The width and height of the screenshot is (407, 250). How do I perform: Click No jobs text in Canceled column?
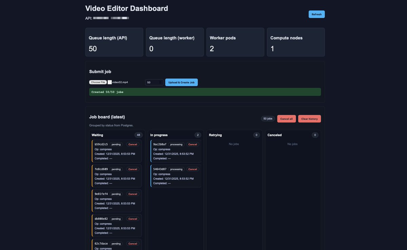293,144
